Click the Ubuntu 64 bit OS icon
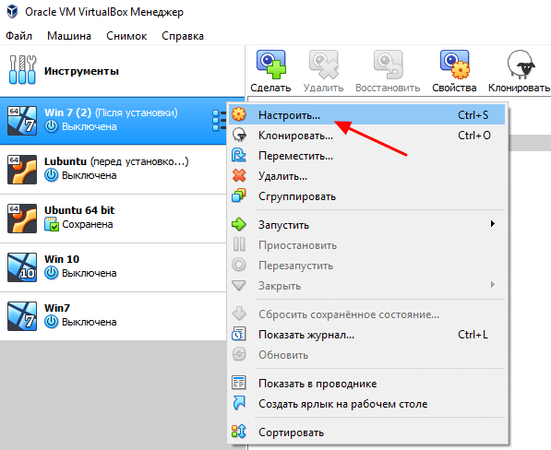 pos(22,219)
